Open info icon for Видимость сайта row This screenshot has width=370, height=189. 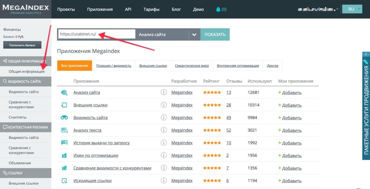point(164,117)
